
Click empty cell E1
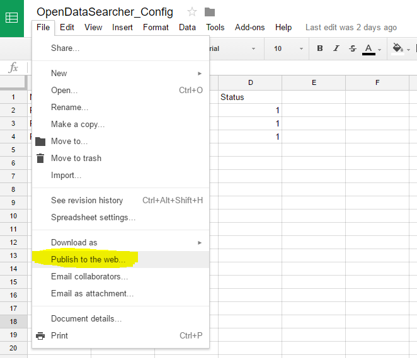click(314, 97)
